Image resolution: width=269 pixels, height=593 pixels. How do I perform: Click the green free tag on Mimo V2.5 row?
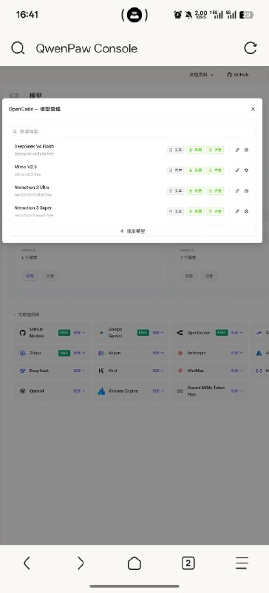coord(195,170)
